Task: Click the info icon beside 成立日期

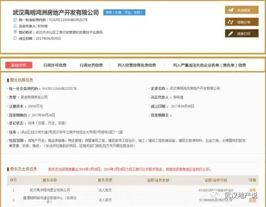Action: (15, 38)
